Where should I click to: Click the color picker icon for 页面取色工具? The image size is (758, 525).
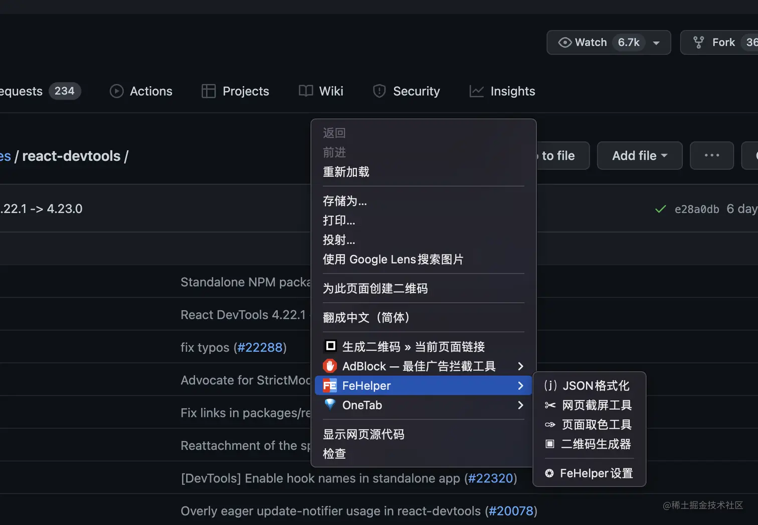coord(550,425)
